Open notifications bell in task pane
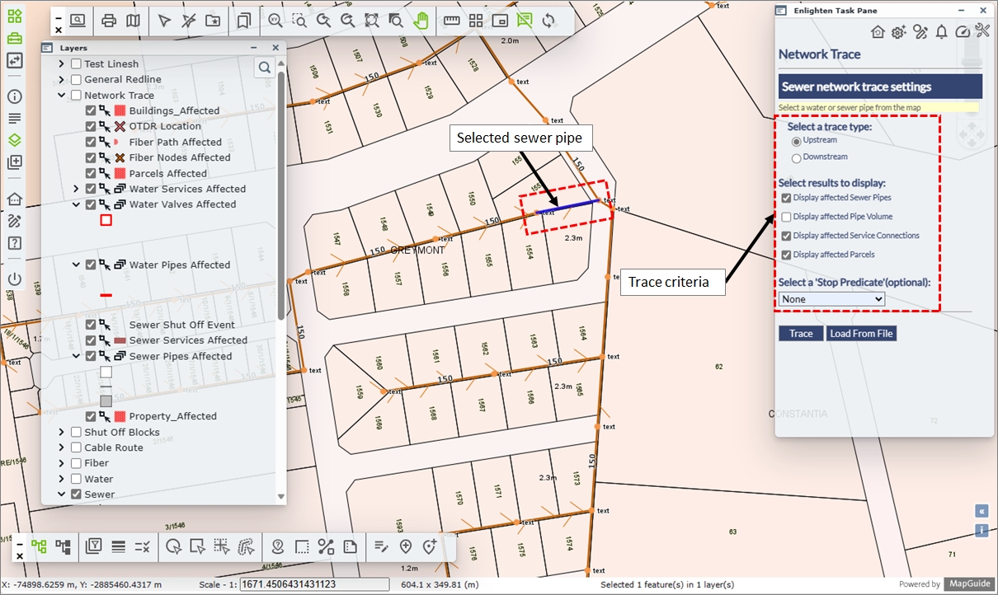This screenshot has height=595, width=998. [x=941, y=31]
